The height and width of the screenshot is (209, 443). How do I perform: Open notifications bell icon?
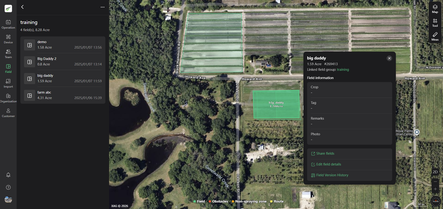[x=8, y=175]
